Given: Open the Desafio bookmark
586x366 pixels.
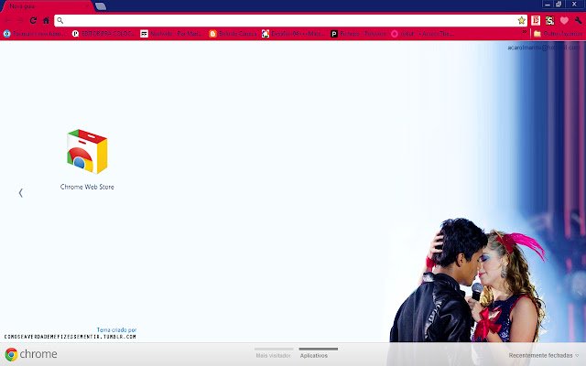Looking at the screenshot, I should click(293, 34).
